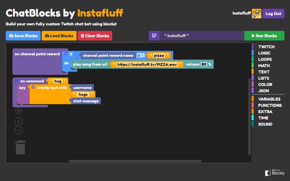Select the channel point reward name block
Image resolution: width=290 pixels, height=181 pixels.
pyautogui.click(x=108, y=56)
